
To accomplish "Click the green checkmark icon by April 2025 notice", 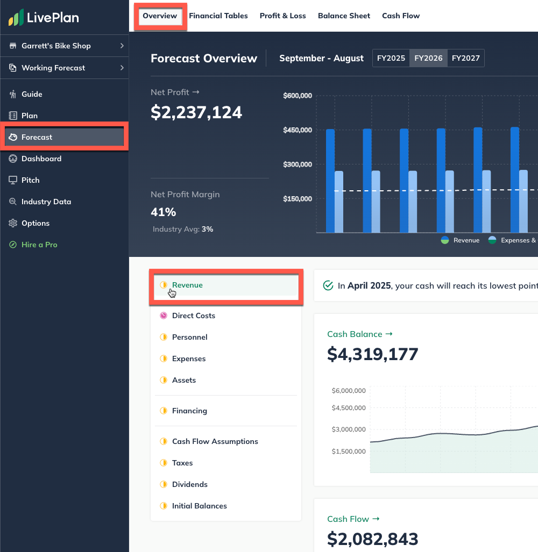I will click(x=328, y=285).
